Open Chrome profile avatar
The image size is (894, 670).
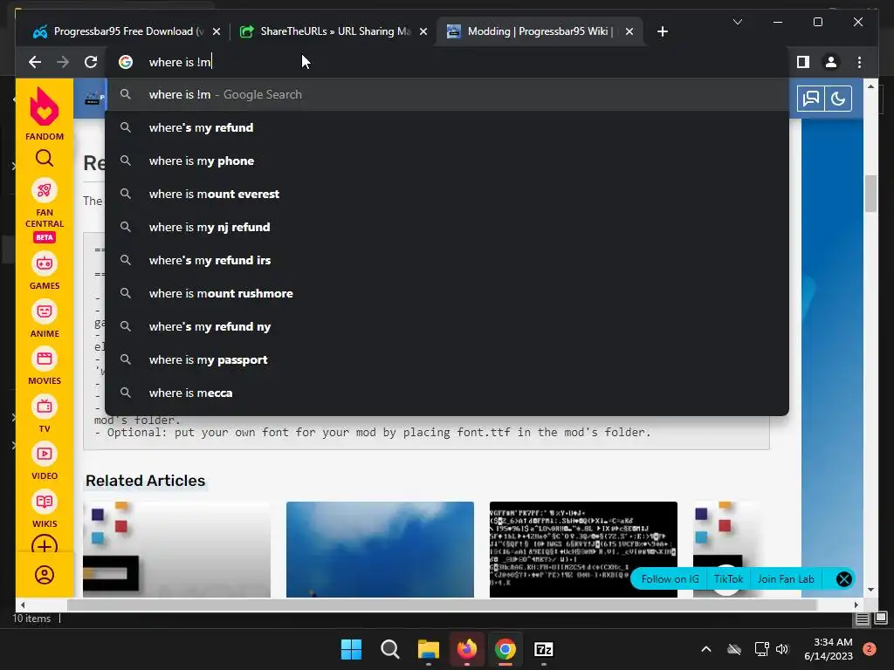click(831, 62)
